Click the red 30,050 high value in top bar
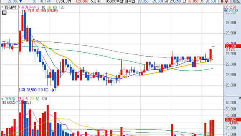This screenshot has width=241, height=136. 193,2
